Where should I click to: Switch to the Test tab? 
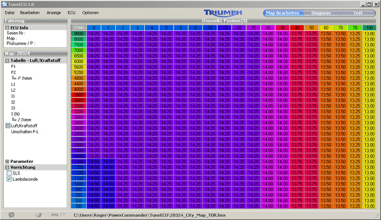(x=358, y=13)
